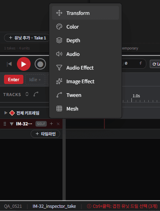Click the Ctrl+클릭 hint in status bar
Screen dimensions: 160x211
pyautogui.click(x=122, y=206)
